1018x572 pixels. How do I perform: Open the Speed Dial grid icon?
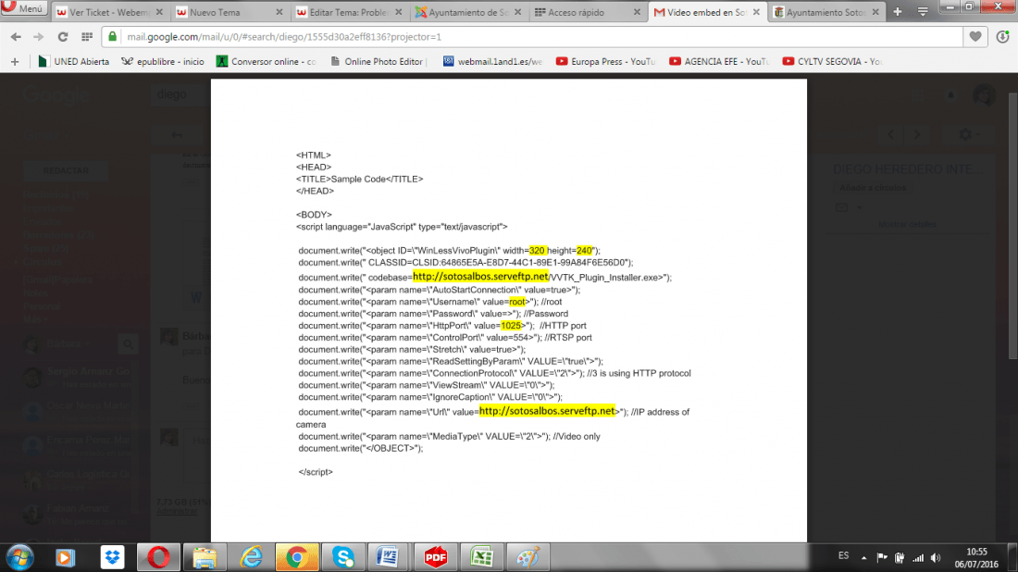(x=86, y=37)
